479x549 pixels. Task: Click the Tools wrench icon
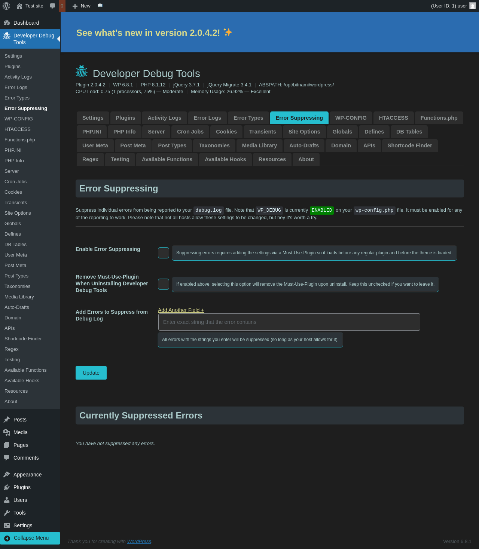(7, 513)
